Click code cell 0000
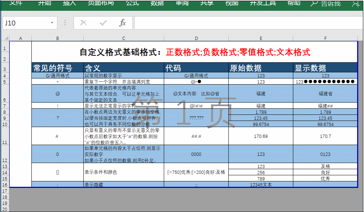 pos(196,154)
